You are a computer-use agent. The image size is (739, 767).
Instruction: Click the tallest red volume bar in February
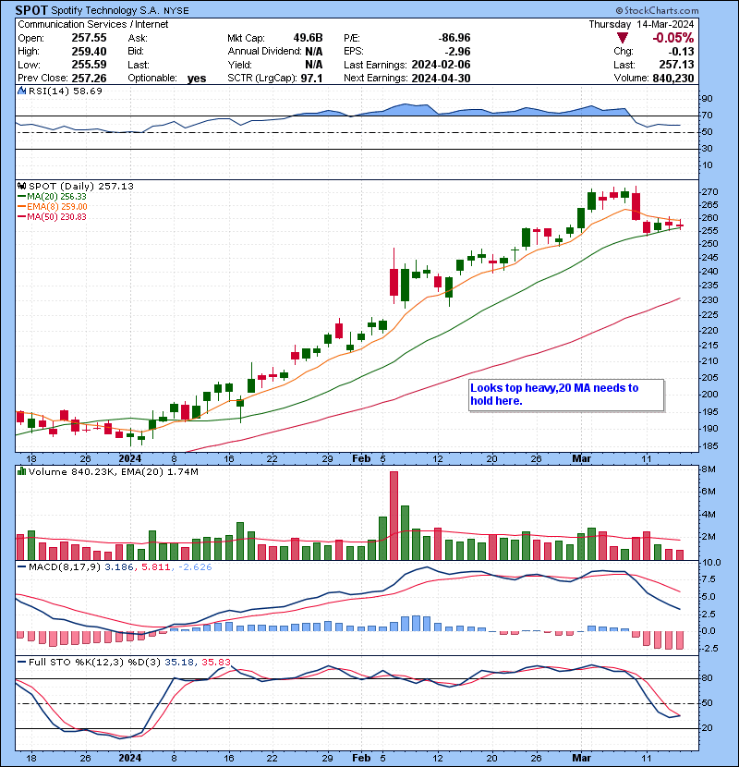click(x=394, y=516)
